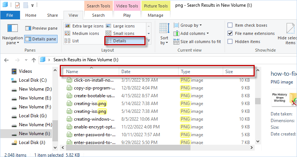297x157 pixels.
Task: Enable Item check boxes option
Action: pyautogui.click(x=230, y=25)
